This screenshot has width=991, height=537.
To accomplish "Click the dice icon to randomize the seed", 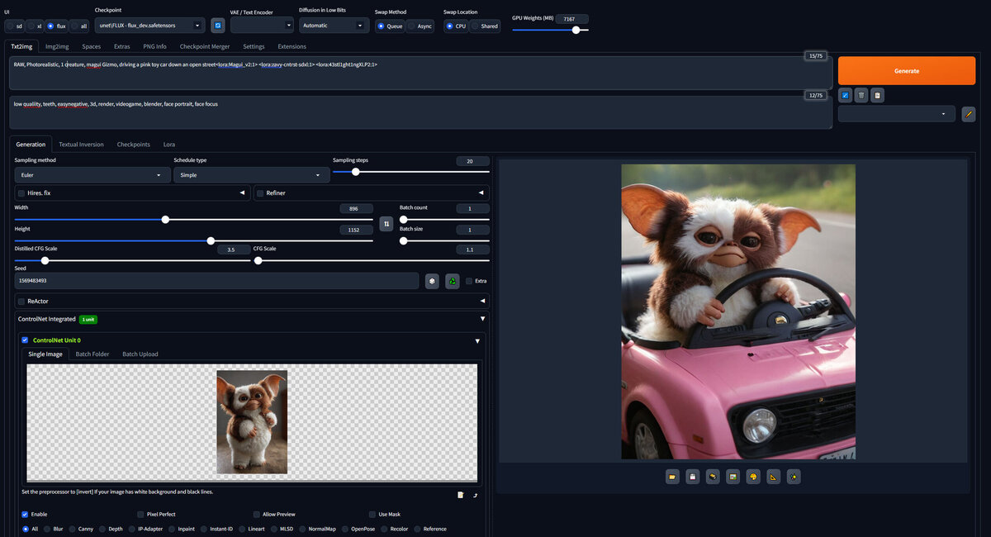I will point(432,282).
